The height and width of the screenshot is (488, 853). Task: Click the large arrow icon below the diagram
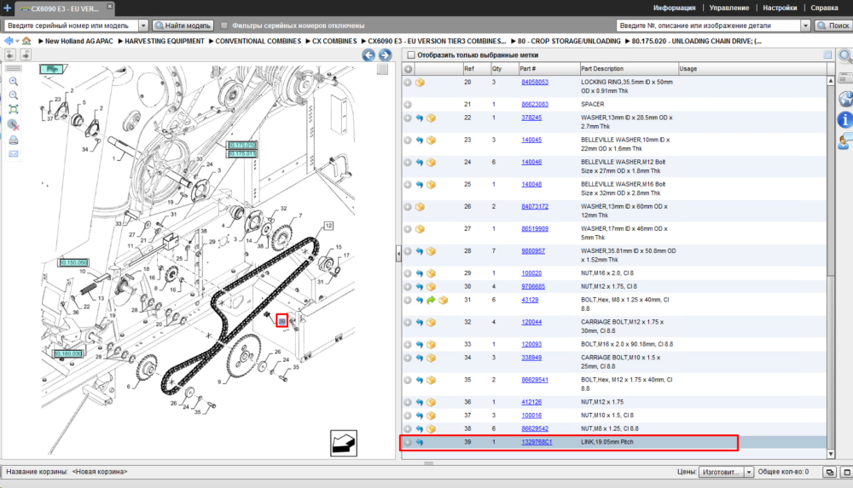point(344,444)
